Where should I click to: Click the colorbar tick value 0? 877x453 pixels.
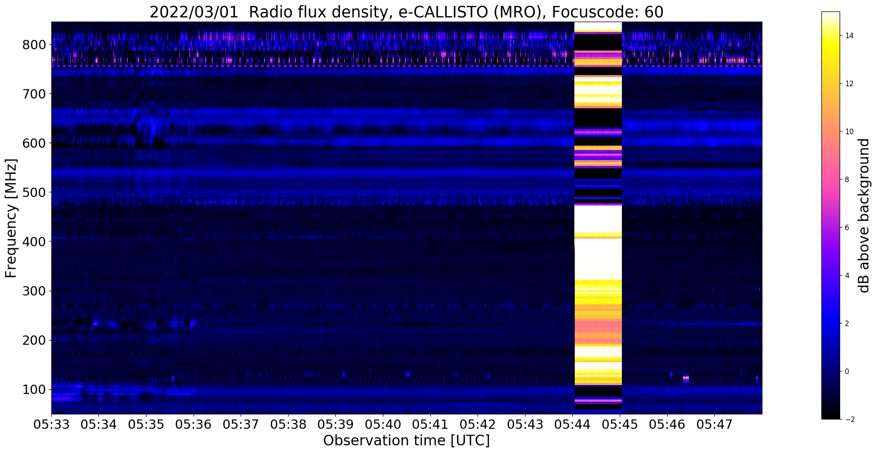847,371
